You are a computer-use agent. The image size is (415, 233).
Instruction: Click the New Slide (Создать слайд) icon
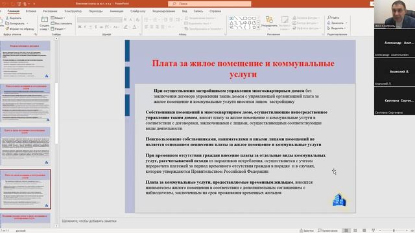point(45,20)
